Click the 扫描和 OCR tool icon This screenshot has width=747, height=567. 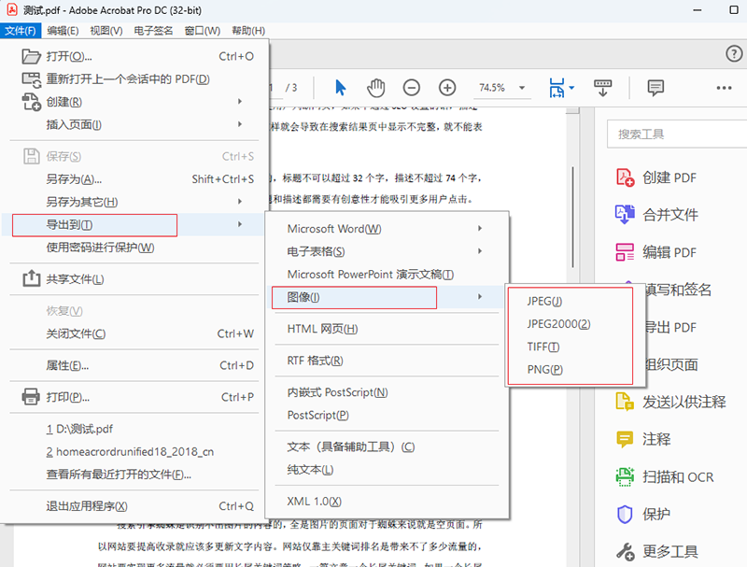click(625, 476)
